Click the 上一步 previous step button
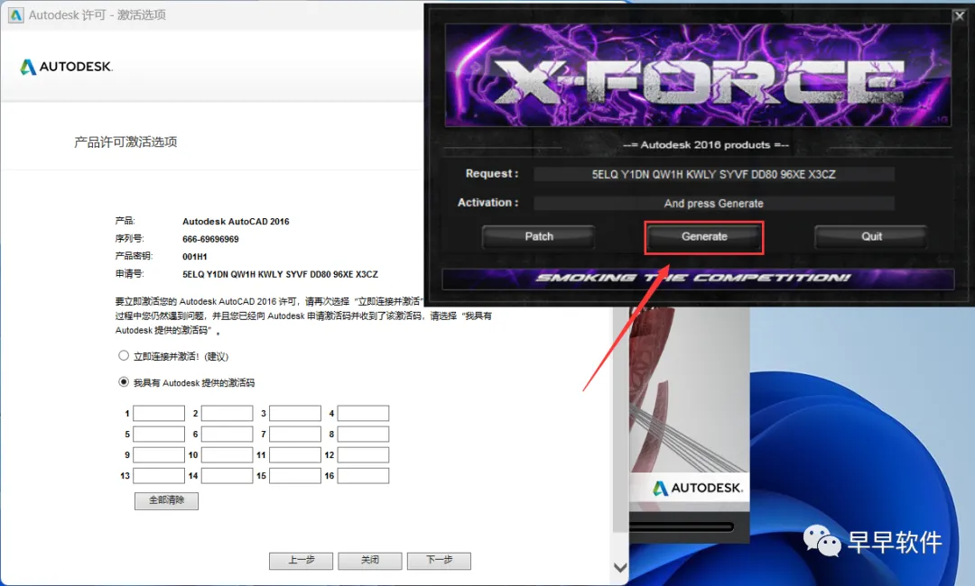The width and height of the screenshot is (975, 586). coord(301,561)
